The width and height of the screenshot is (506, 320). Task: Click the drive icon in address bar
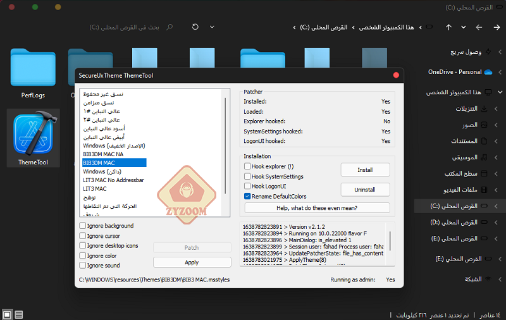429,27
